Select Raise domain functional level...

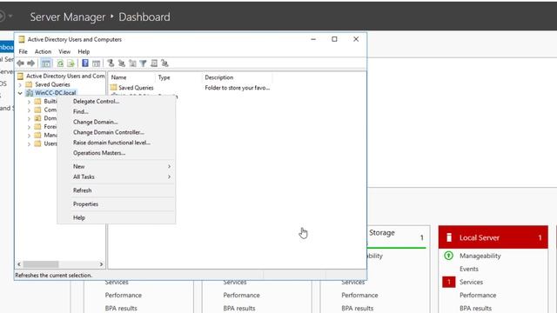[x=116, y=143]
